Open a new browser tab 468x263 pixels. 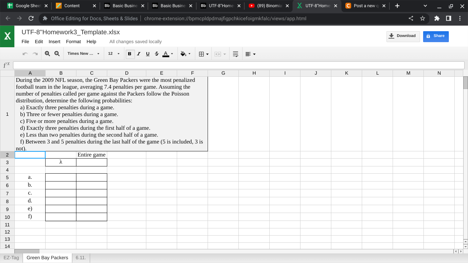tap(397, 6)
